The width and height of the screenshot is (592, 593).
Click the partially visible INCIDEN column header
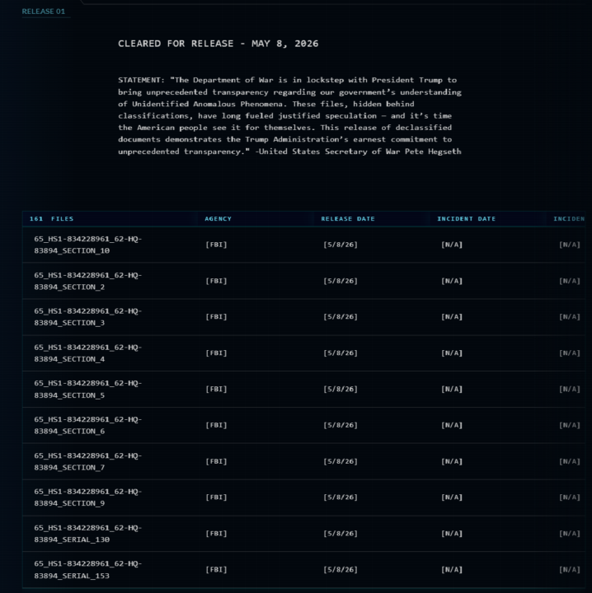point(569,218)
